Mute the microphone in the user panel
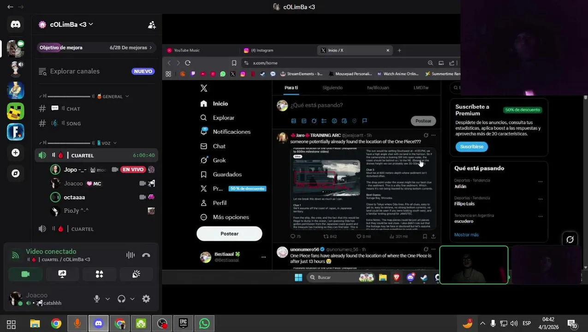 point(97,299)
